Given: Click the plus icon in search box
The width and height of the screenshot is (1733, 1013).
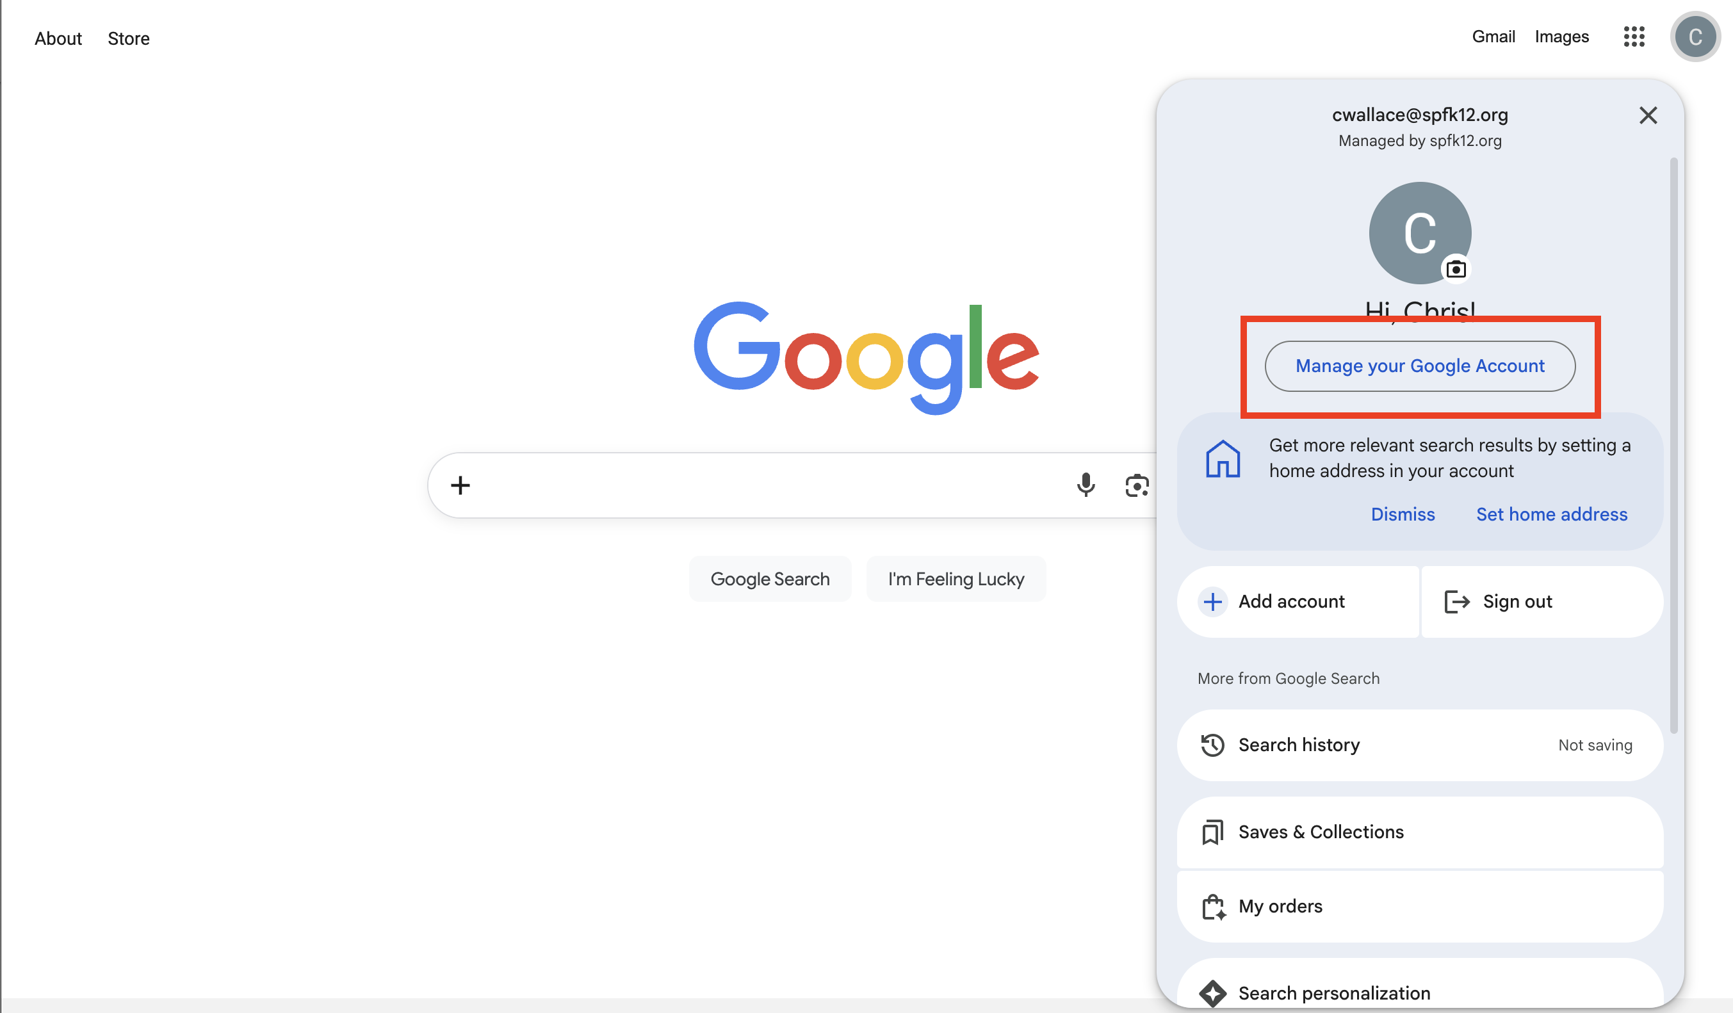Looking at the screenshot, I should (460, 485).
